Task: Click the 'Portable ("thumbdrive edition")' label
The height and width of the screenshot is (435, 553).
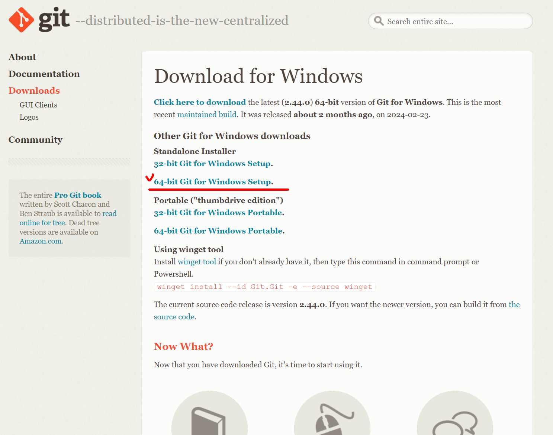Action: coord(219,200)
